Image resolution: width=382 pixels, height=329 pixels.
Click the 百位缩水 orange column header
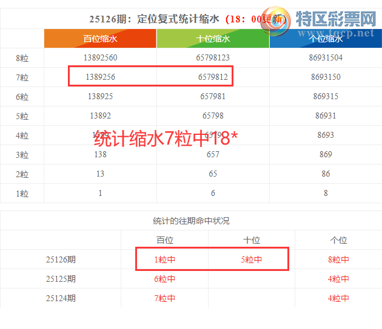coord(100,38)
